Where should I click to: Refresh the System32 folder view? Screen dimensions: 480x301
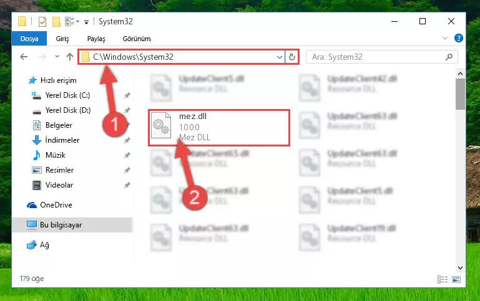click(x=292, y=57)
